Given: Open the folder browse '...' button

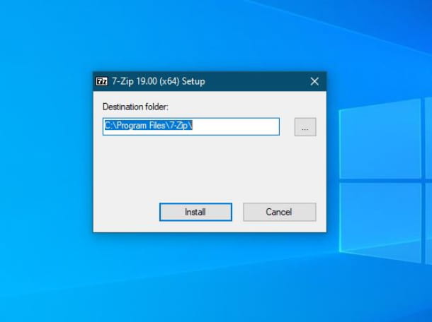Looking at the screenshot, I should 305,127.
